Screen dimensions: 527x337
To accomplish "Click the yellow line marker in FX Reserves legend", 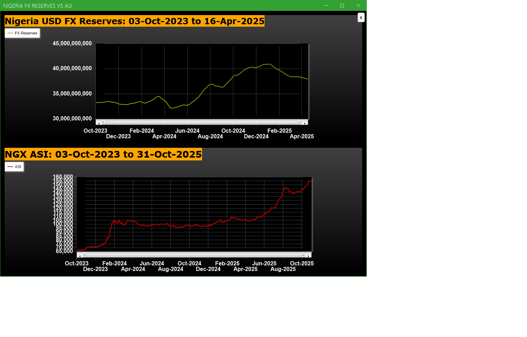I will [10, 33].
